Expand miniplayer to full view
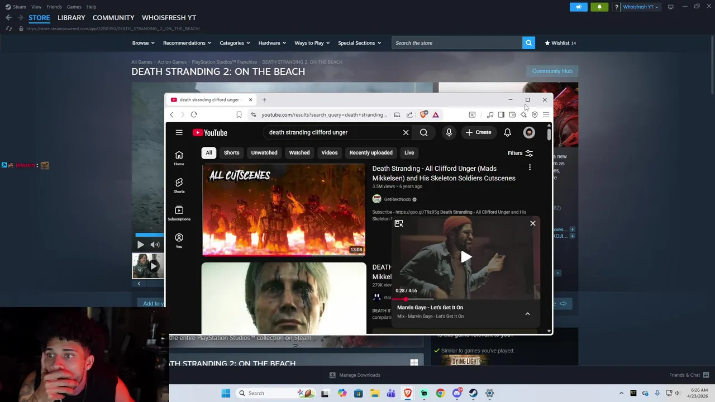Viewport: 715px width, 402px height. pos(399,223)
